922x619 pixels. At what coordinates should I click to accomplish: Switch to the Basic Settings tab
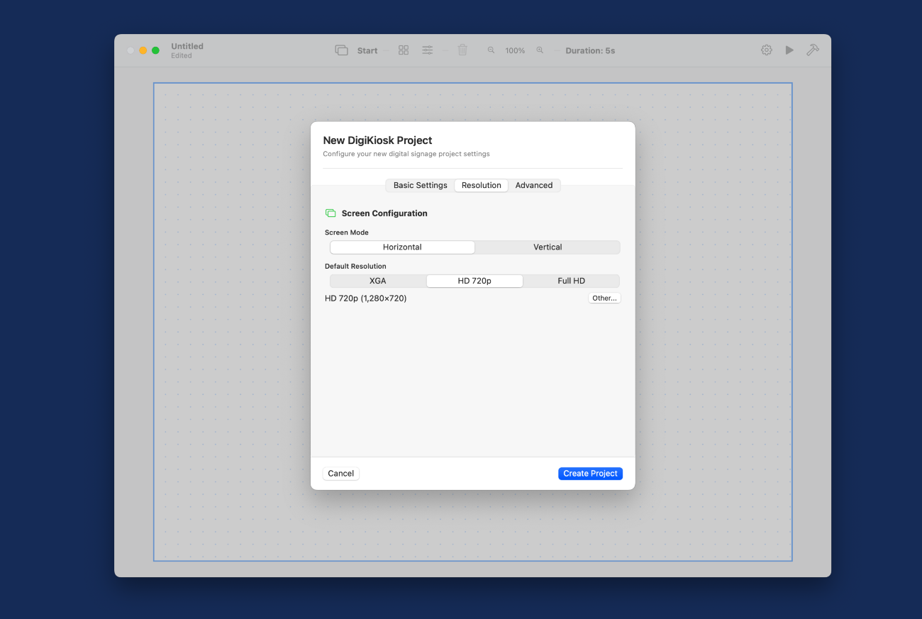point(421,185)
